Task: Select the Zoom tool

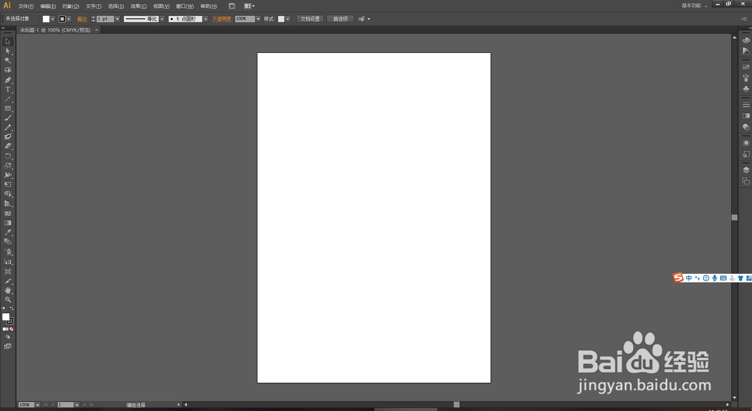Action: pyautogui.click(x=8, y=300)
